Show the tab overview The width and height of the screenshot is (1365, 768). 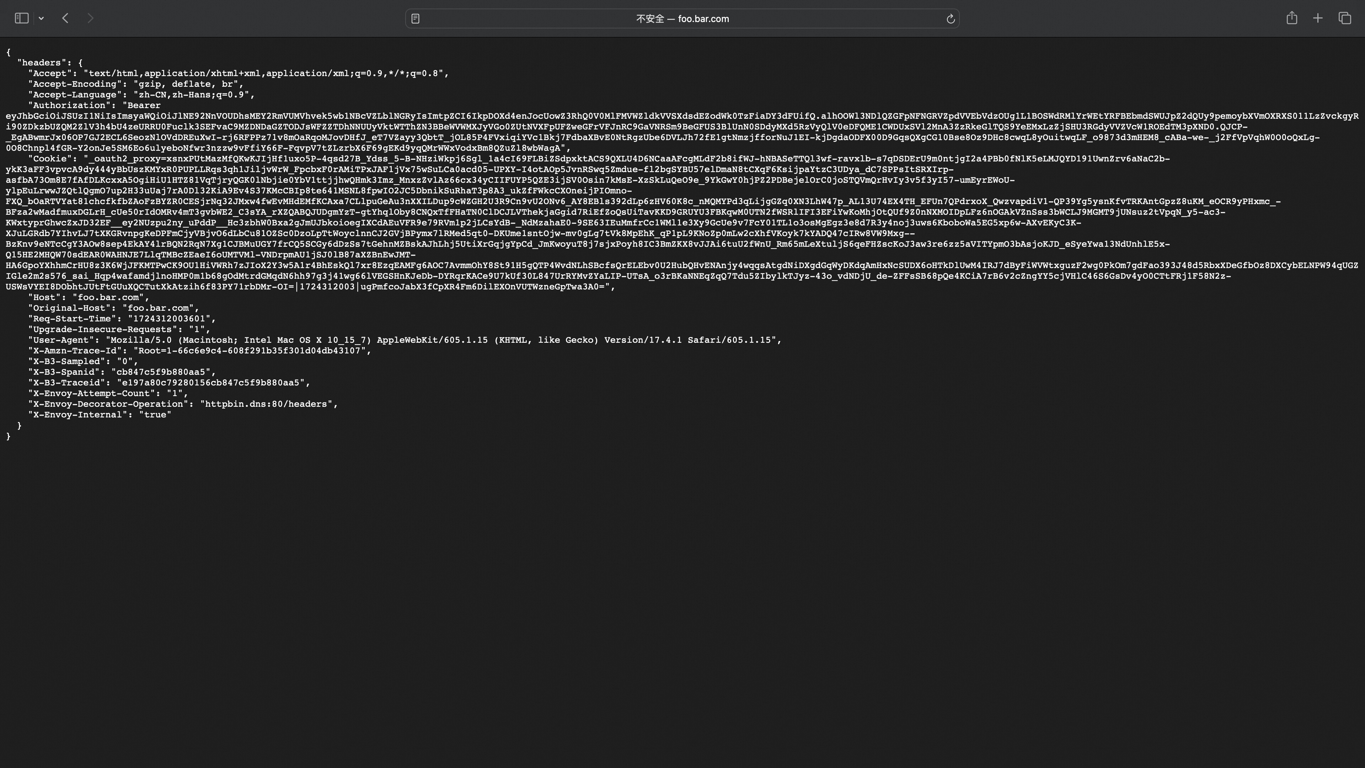click(x=1344, y=18)
